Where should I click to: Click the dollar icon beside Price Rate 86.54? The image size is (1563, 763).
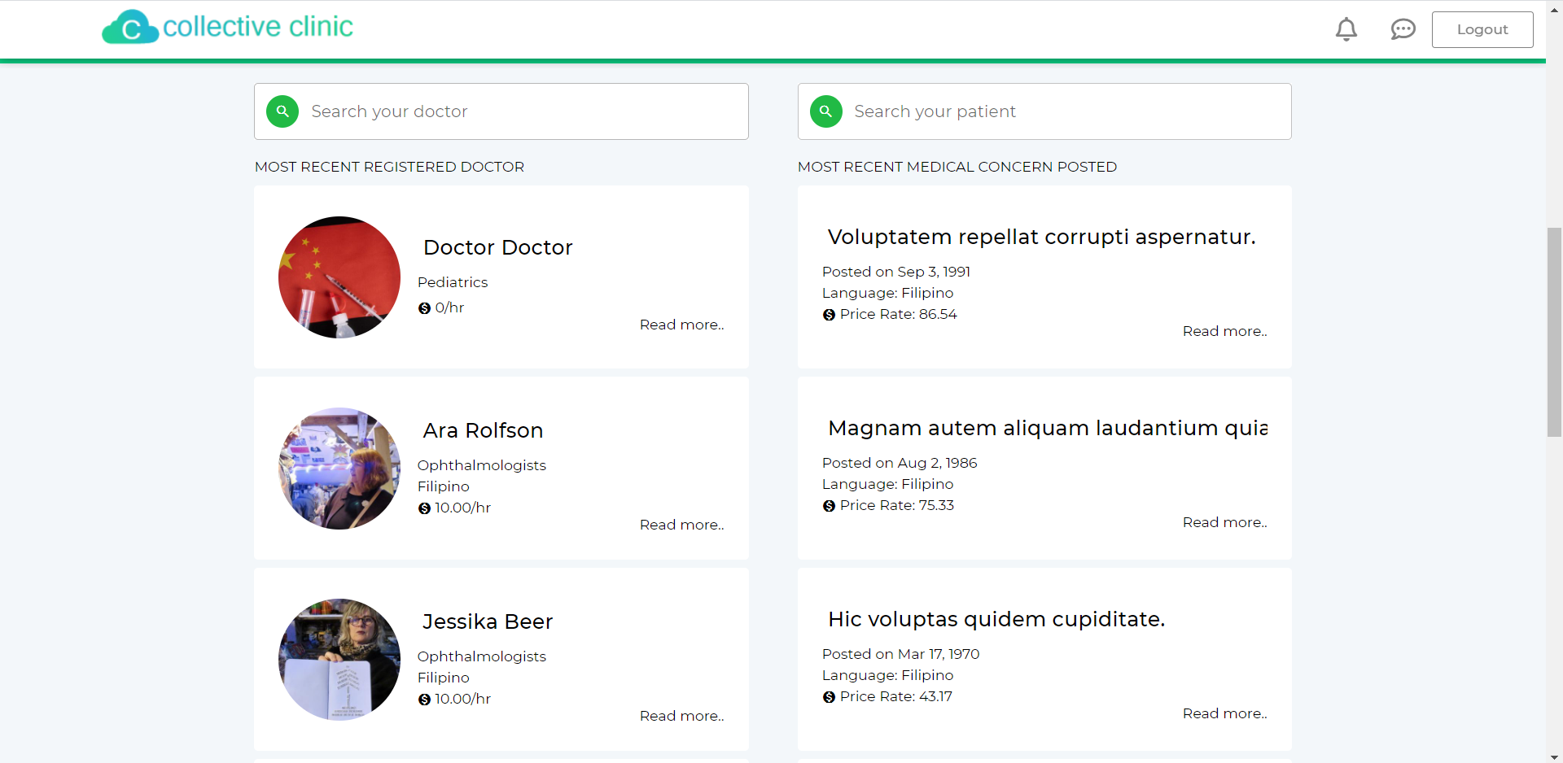829,315
